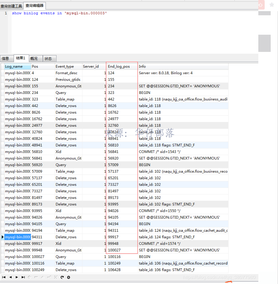Viewport: 278px width, 284px height.
Task: Click highlighted Log_name cell in row 94311
Action: click(x=17, y=237)
